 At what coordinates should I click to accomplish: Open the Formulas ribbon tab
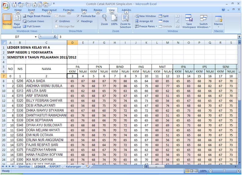(x=69, y=10)
